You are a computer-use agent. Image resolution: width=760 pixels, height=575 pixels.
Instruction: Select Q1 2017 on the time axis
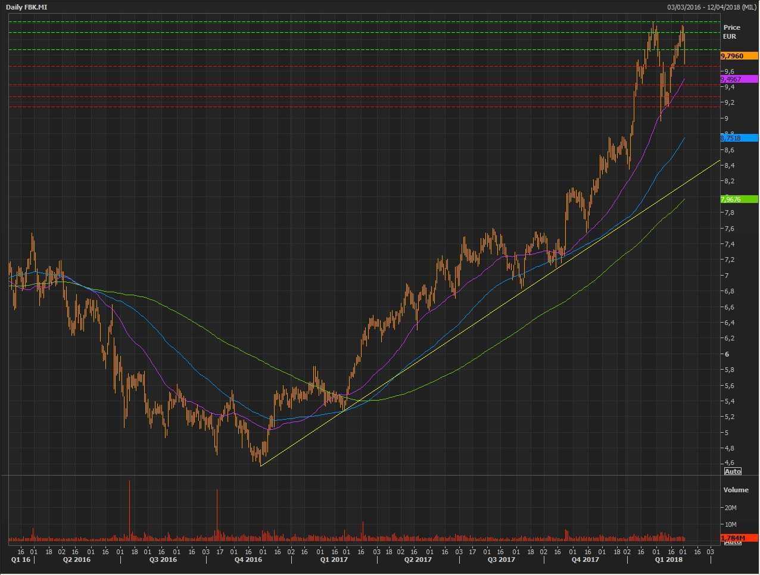click(334, 560)
